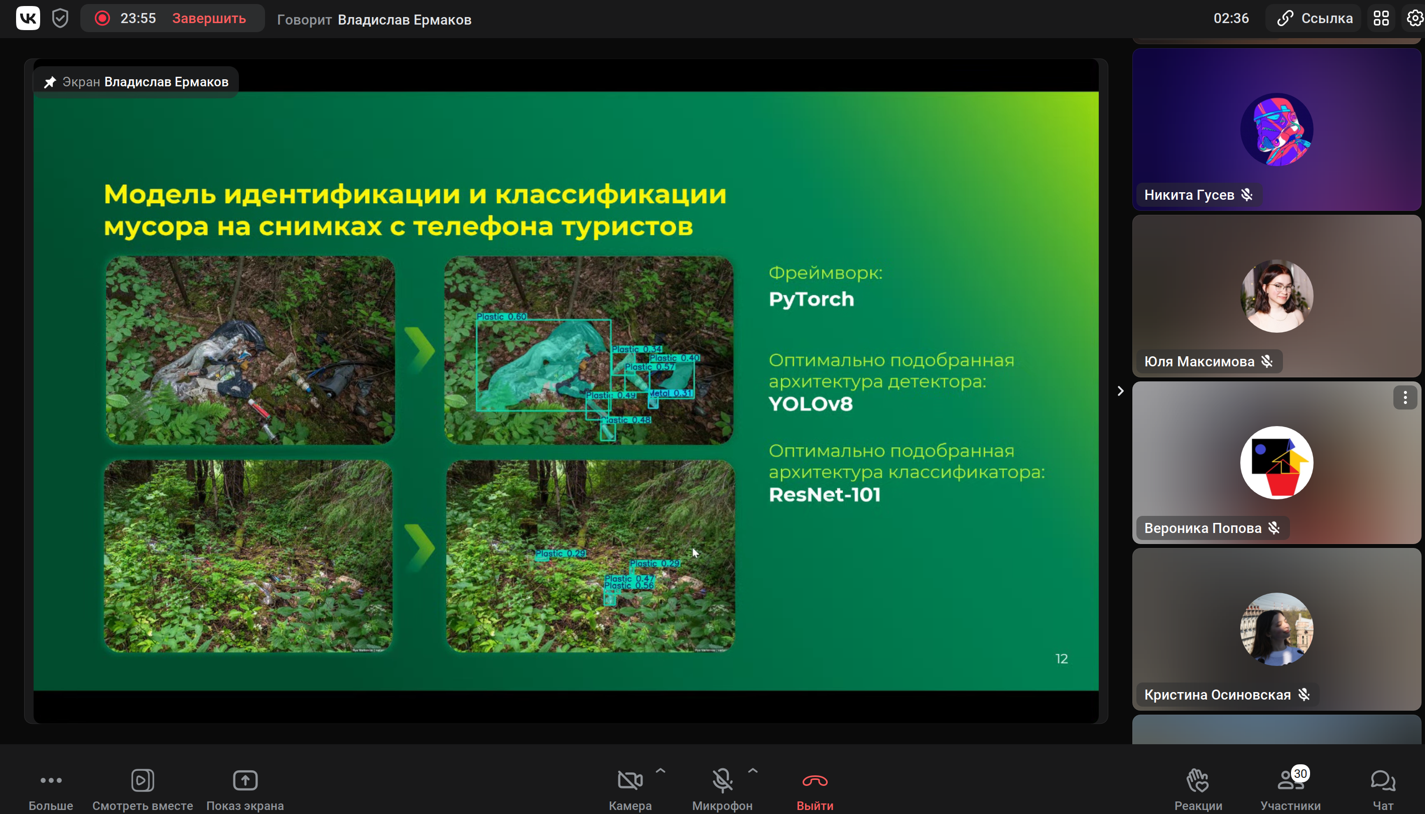Unpin Владислав Ермаков's shared screen
The height and width of the screenshot is (814, 1425).
50,82
